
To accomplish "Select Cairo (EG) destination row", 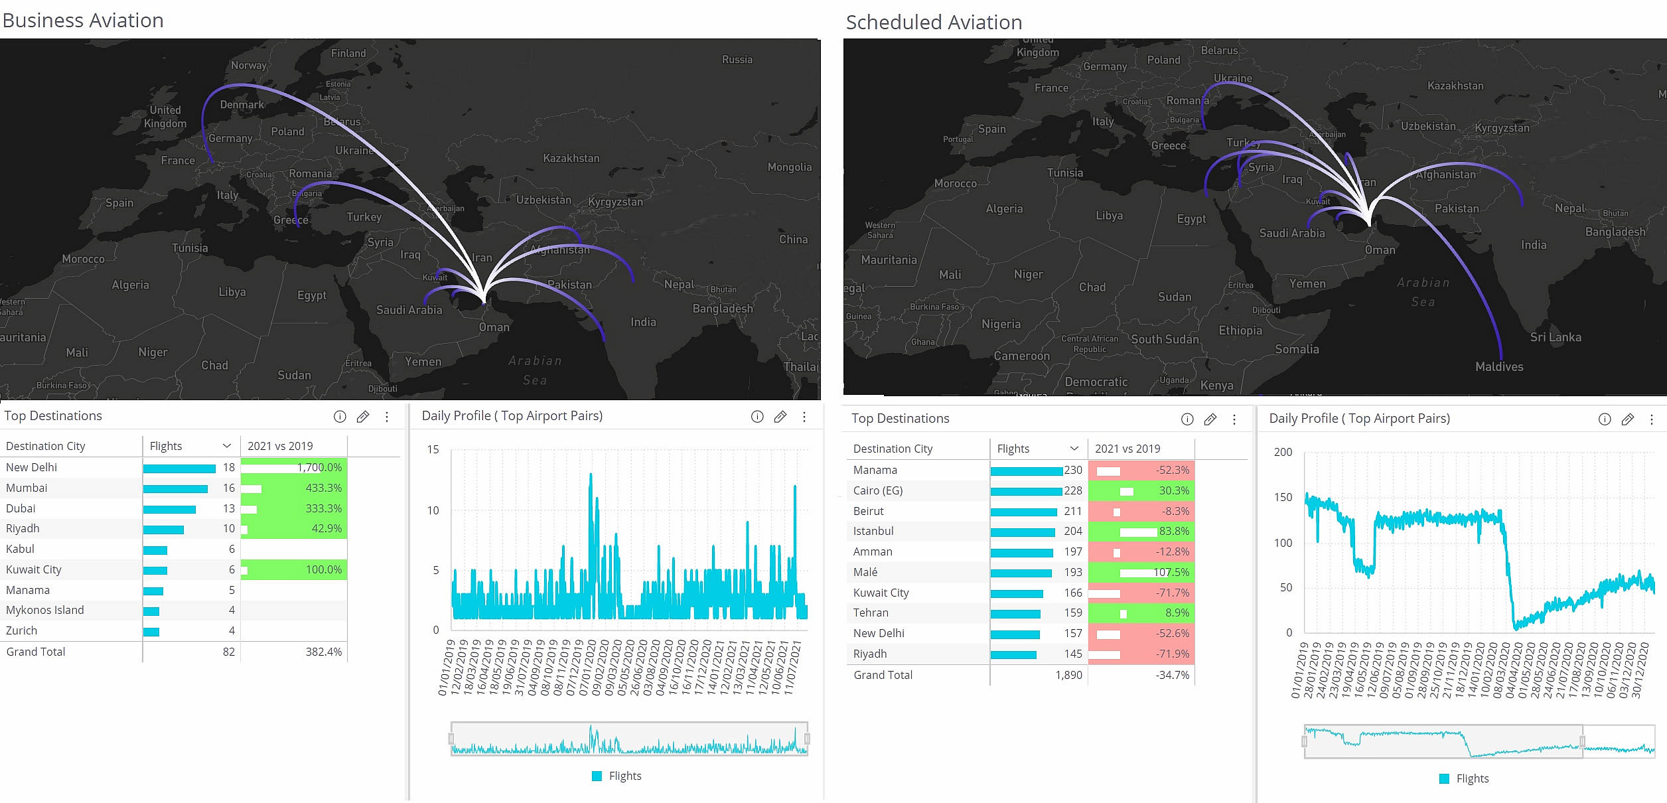I will click(x=1021, y=490).
